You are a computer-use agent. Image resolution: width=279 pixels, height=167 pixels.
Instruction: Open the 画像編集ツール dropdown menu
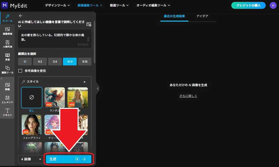coord(90,5)
